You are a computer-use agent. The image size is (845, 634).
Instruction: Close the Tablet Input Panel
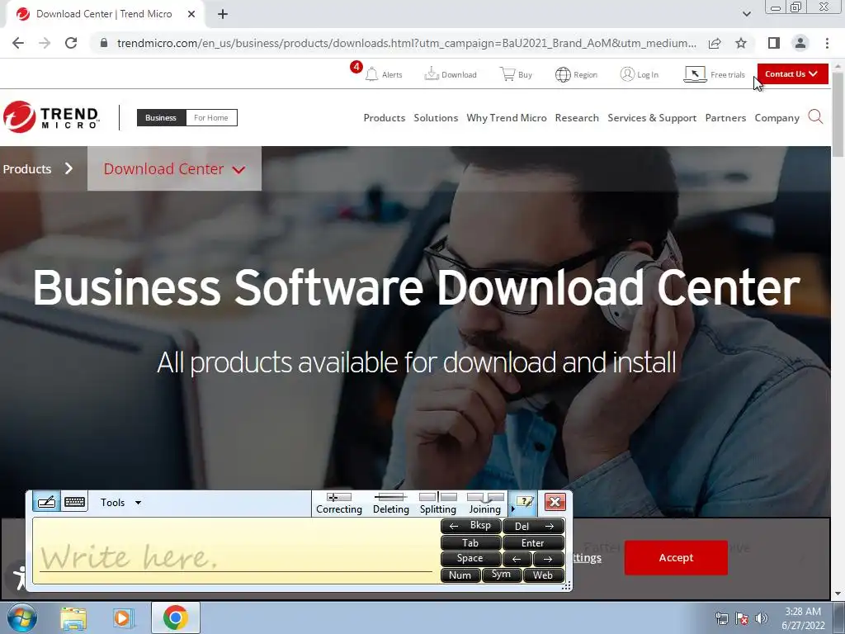pos(555,502)
